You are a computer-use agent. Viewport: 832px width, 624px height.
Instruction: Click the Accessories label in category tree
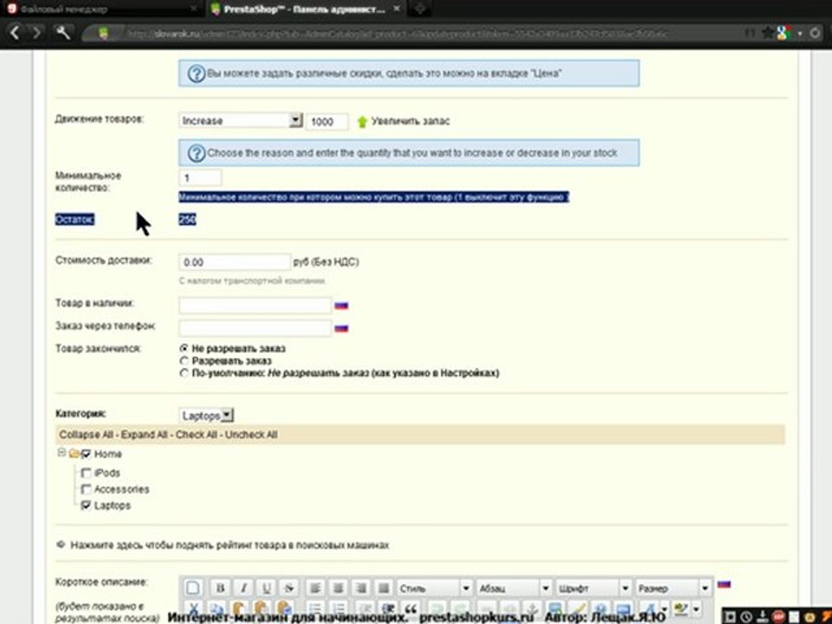[121, 489]
